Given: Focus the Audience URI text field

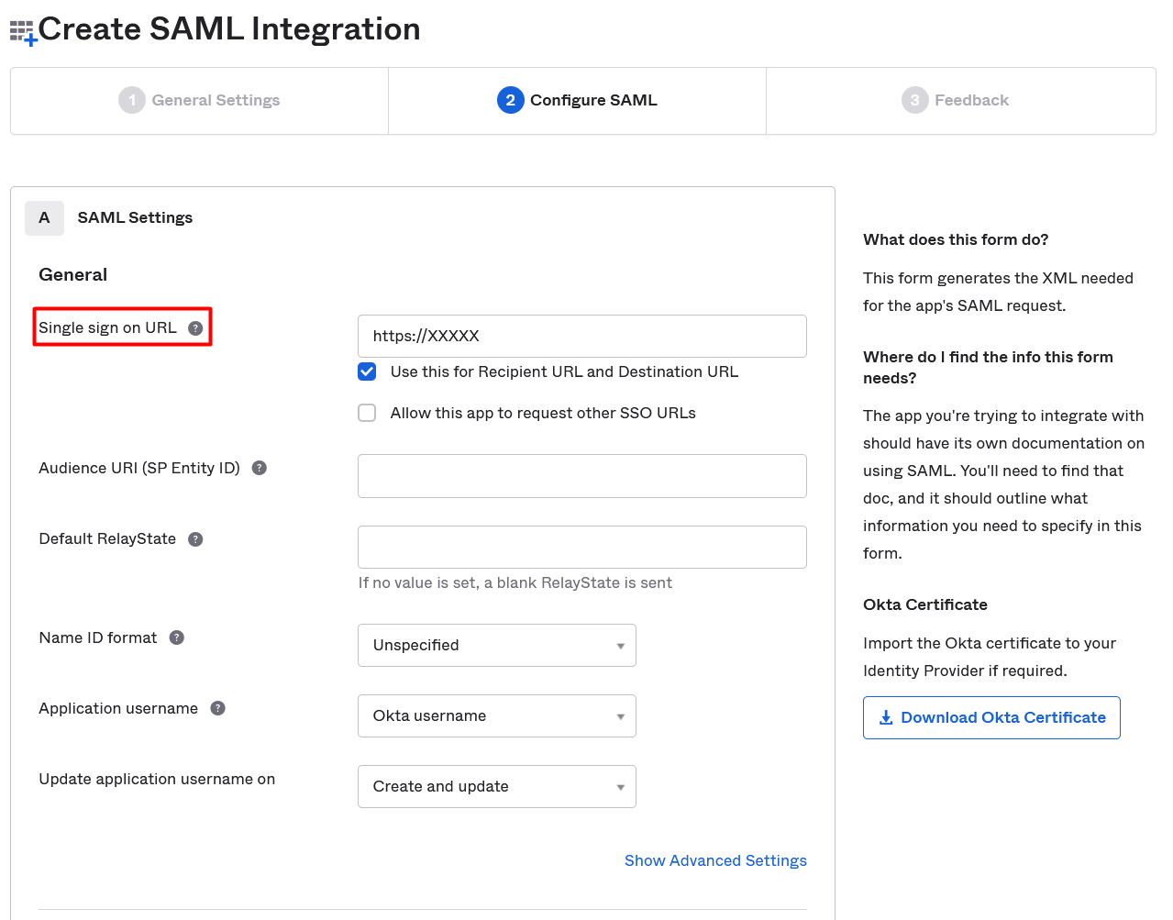Looking at the screenshot, I should click(x=581, y=476).
